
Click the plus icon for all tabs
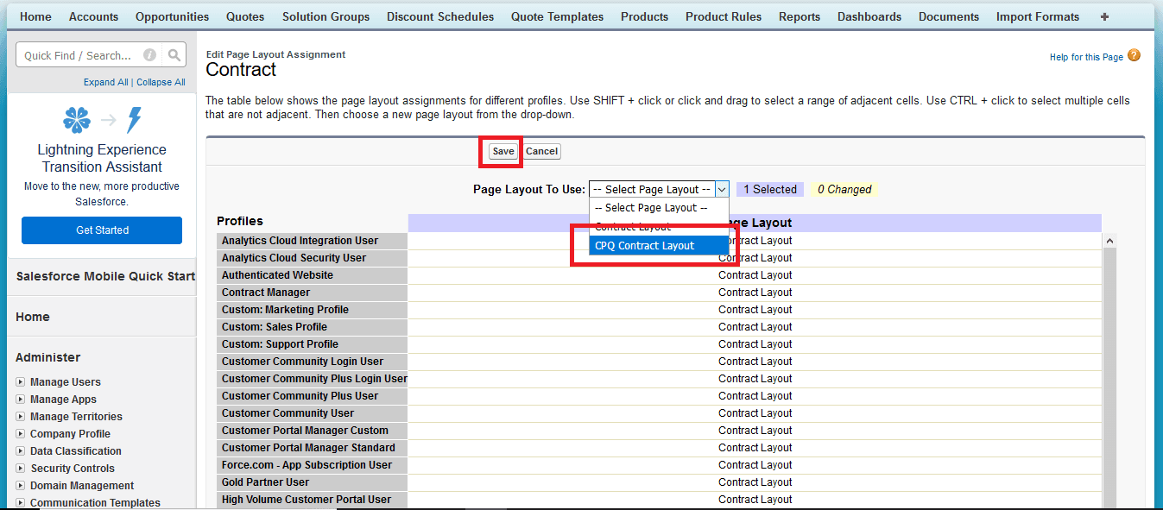pyautogui.click(x=1104, y=16)
